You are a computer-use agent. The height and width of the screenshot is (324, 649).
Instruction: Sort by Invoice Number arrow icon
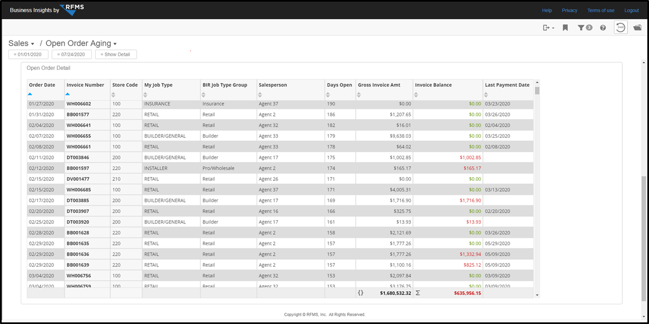[68, 95]
